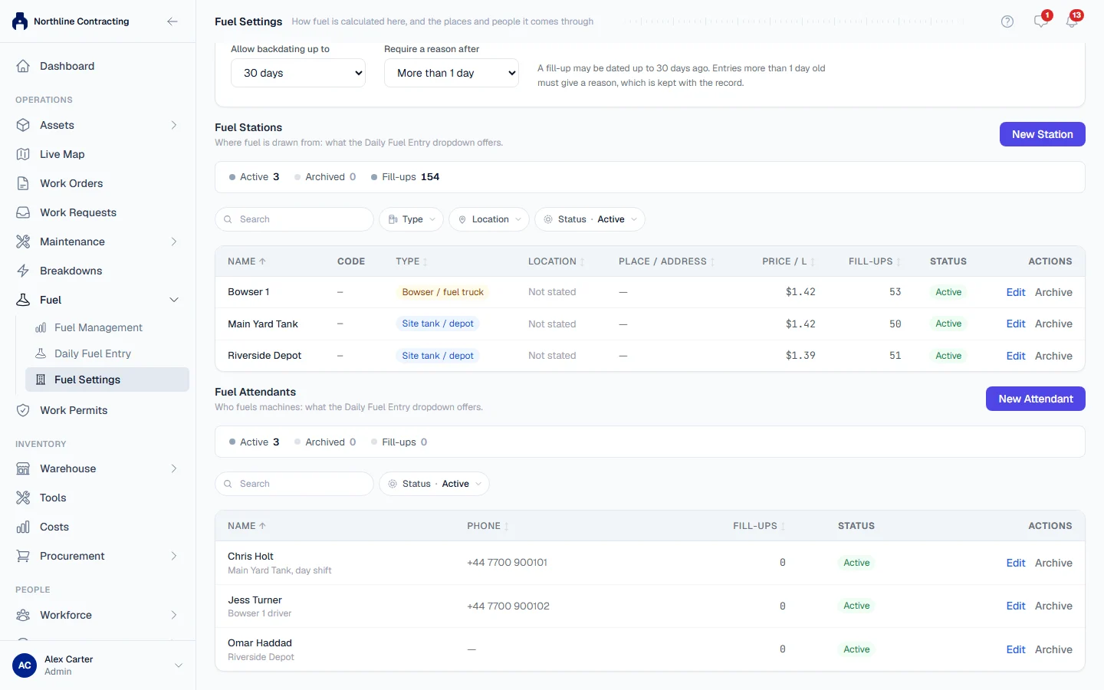
Task: Open Warehouse in the sidebar
Action: click(97, 468)
